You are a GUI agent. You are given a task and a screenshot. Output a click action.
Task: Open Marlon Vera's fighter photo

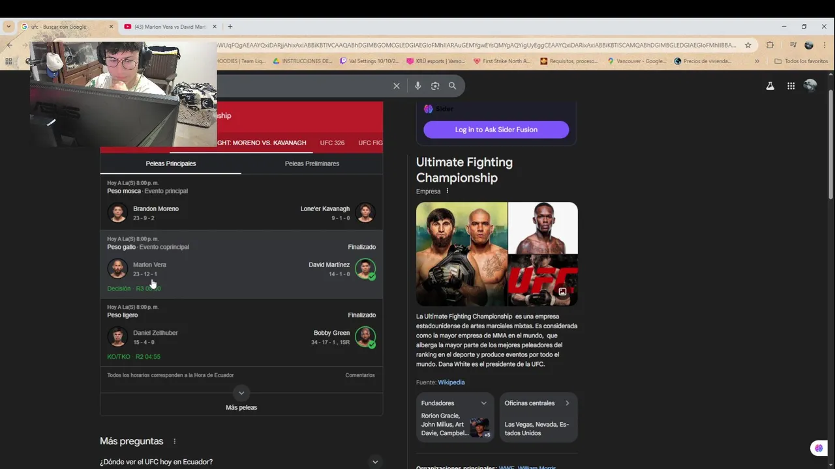[117, 268]
